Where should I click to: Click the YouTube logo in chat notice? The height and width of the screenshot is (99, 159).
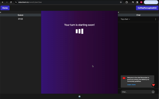click(x=124, y=78)
